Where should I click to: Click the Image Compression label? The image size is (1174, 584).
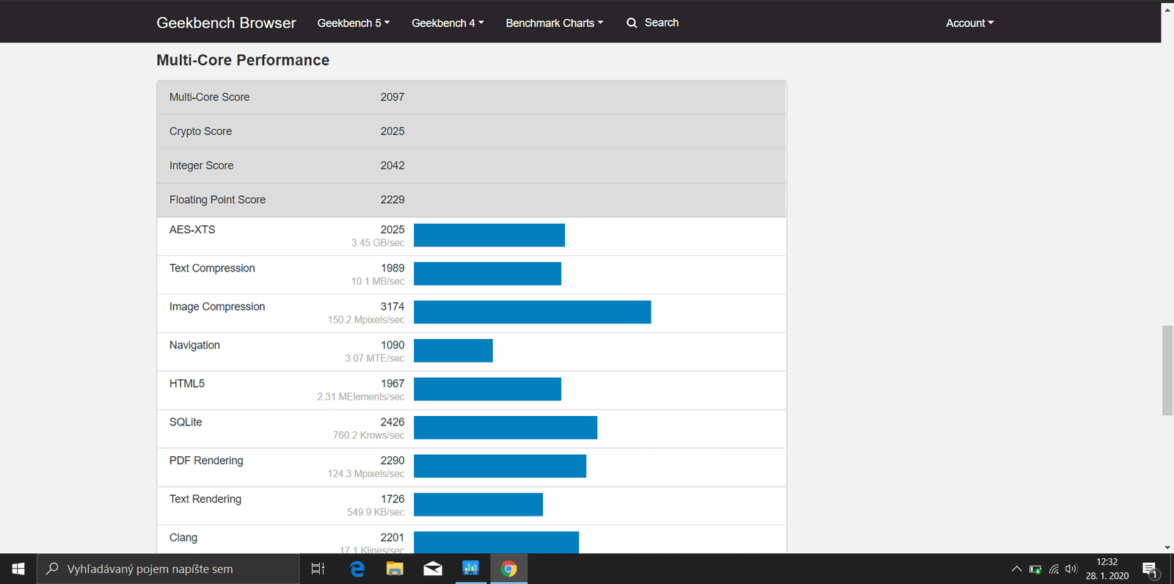click(x=217, y=307)
